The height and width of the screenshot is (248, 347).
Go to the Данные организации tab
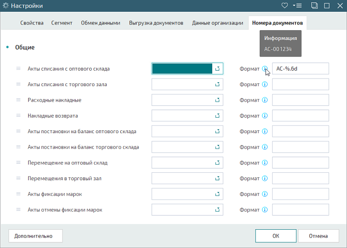coord(217,23)
